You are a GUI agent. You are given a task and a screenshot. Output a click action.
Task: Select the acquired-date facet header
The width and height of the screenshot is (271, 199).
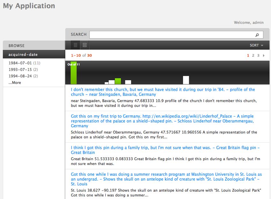tap(34, 54)
